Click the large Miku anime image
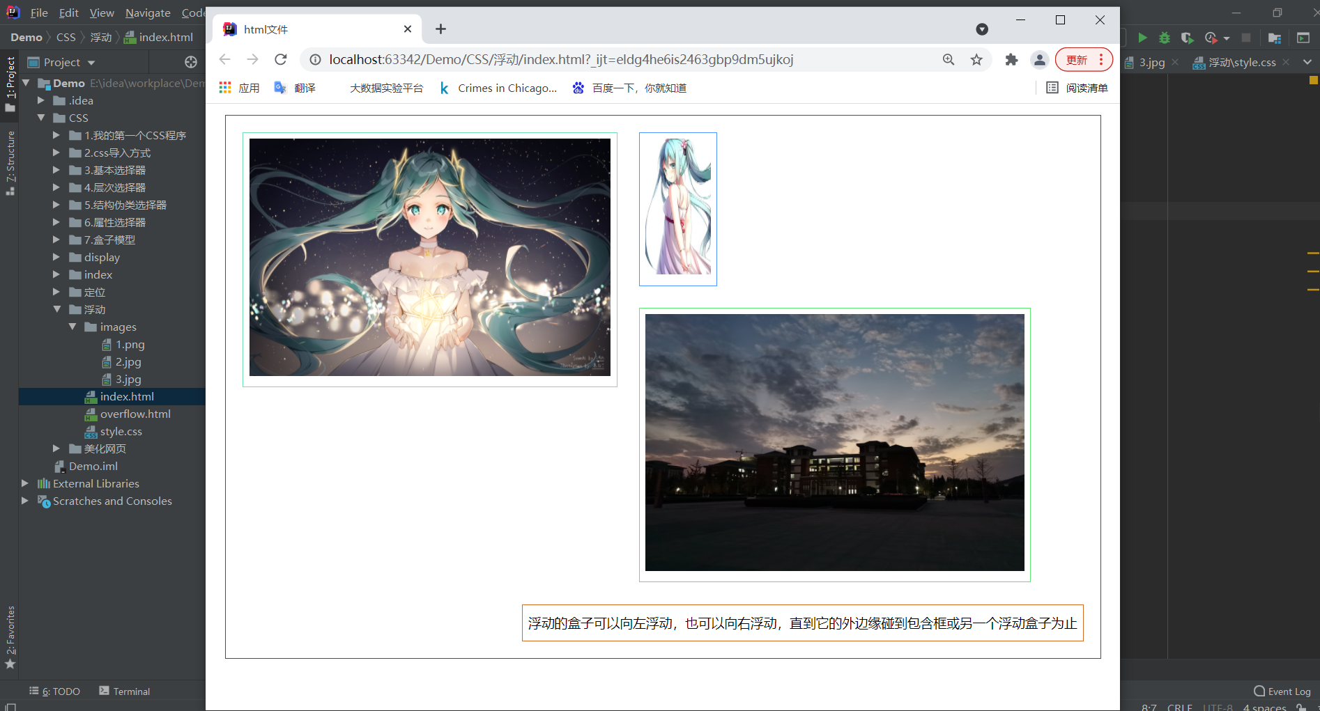The image size is (1320, 711). tap(430, 257)
